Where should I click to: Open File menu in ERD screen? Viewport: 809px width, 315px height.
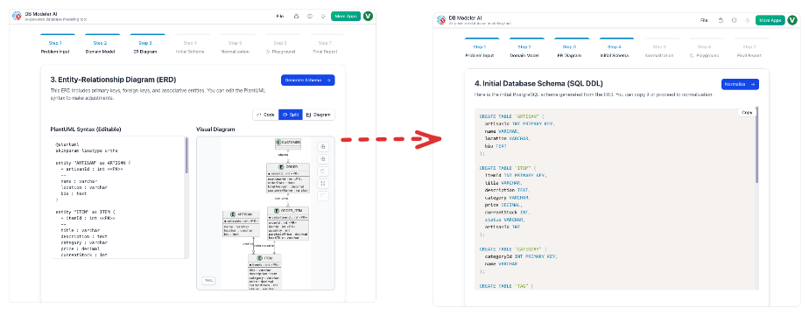tap(280, 17)
